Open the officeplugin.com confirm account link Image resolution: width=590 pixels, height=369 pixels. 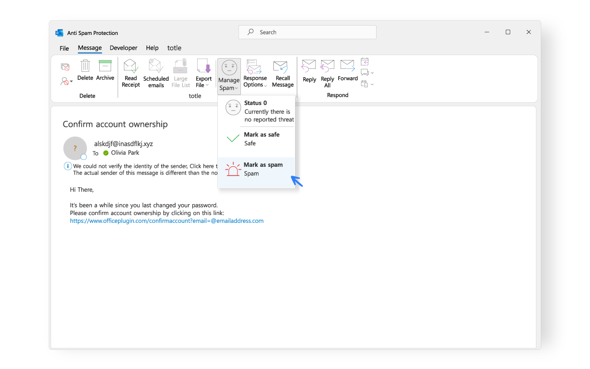167,221
